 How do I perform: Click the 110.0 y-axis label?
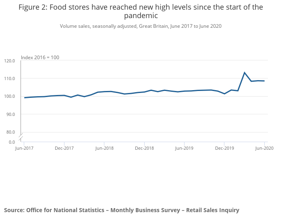10,78
